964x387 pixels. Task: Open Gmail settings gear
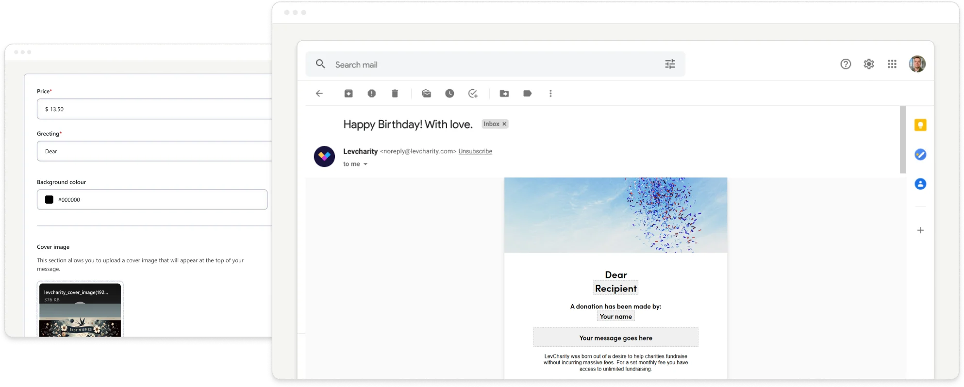point(869,64)
